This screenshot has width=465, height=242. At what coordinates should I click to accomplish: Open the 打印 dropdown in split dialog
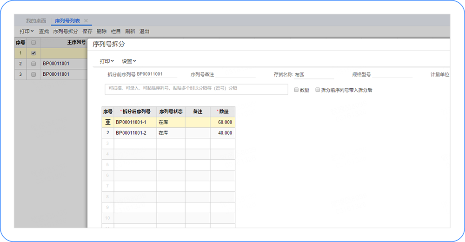pyautogui.click(x=107, y=61)
